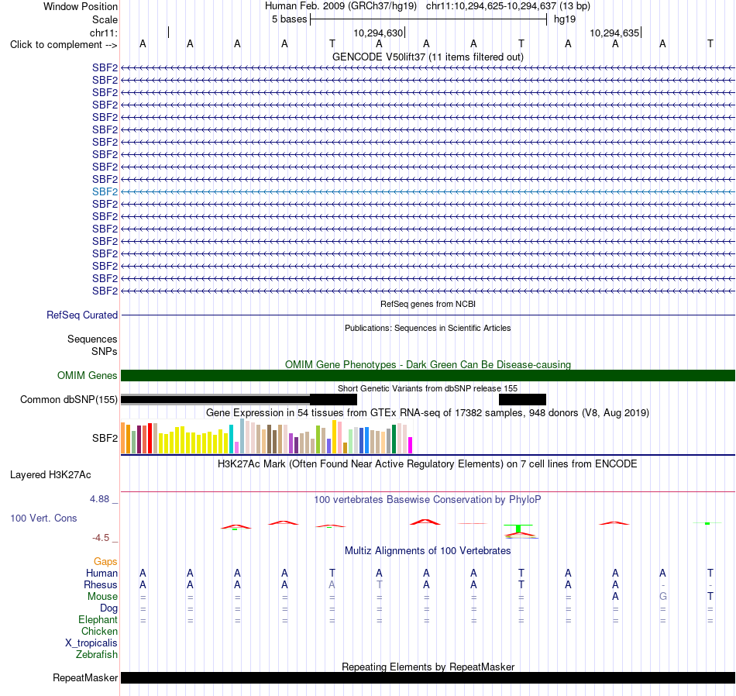
Task: Open 'Multiz Alignments of 100 Vertebrates' title
Action: pos(428,551)
